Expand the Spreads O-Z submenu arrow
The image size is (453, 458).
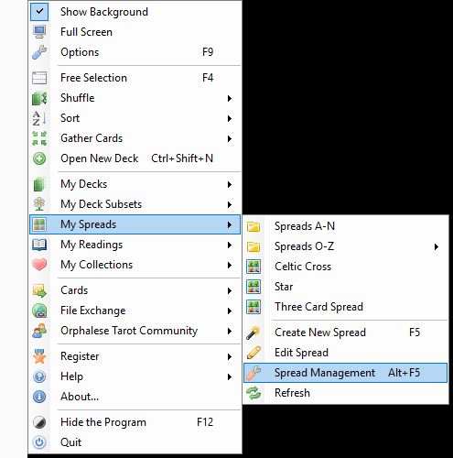point(437,246)
